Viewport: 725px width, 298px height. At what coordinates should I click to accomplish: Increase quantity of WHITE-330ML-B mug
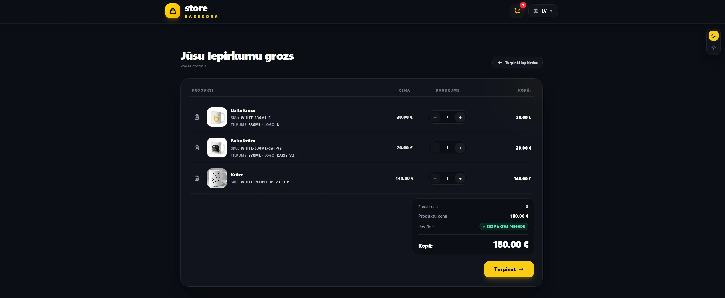(x=460, y=117)
